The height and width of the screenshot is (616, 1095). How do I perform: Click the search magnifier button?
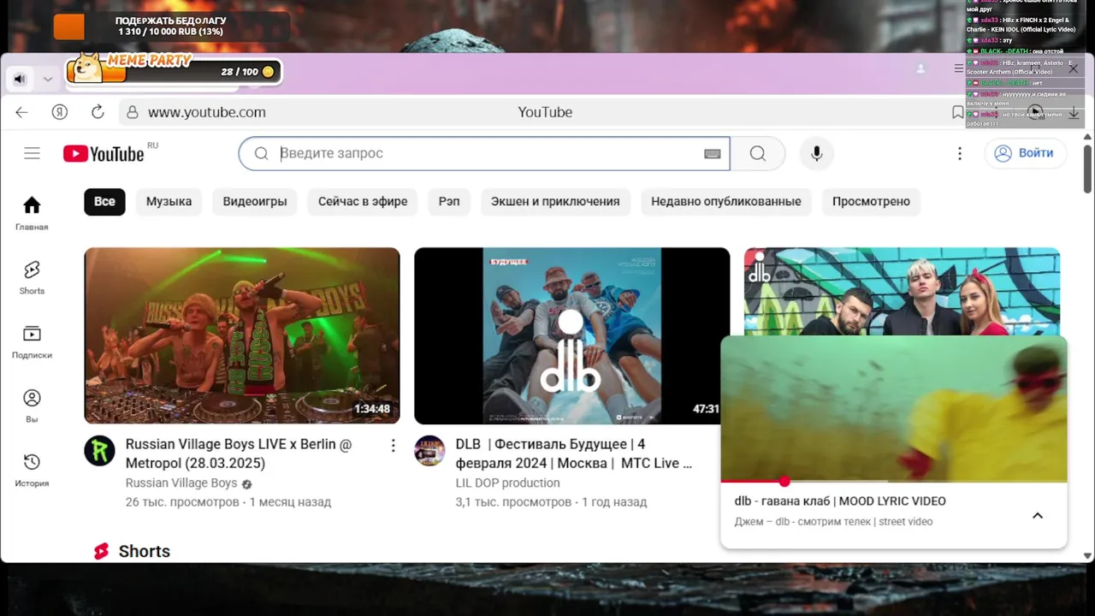point(758,153)
